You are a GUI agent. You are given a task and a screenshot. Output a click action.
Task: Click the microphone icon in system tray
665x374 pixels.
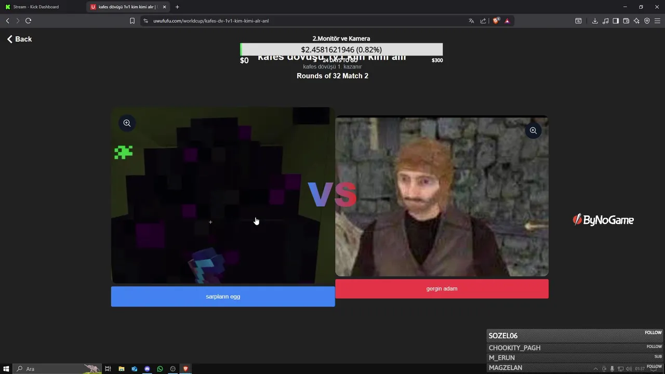pos(612,369)
